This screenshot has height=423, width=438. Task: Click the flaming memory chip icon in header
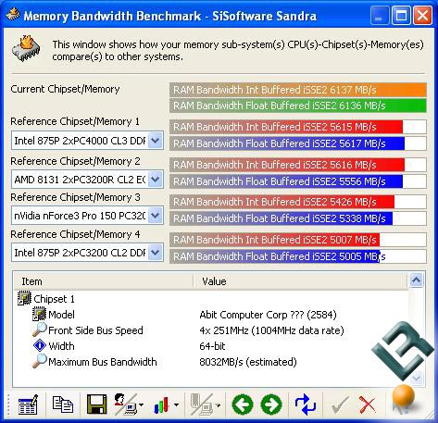(x=26, y=48)
